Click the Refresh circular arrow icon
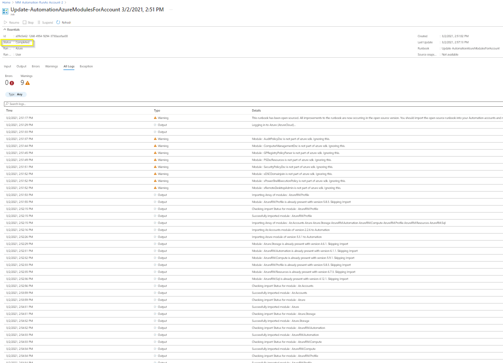Image resolution: width=503 pixels, height=363 pixels. pos(58,22)
